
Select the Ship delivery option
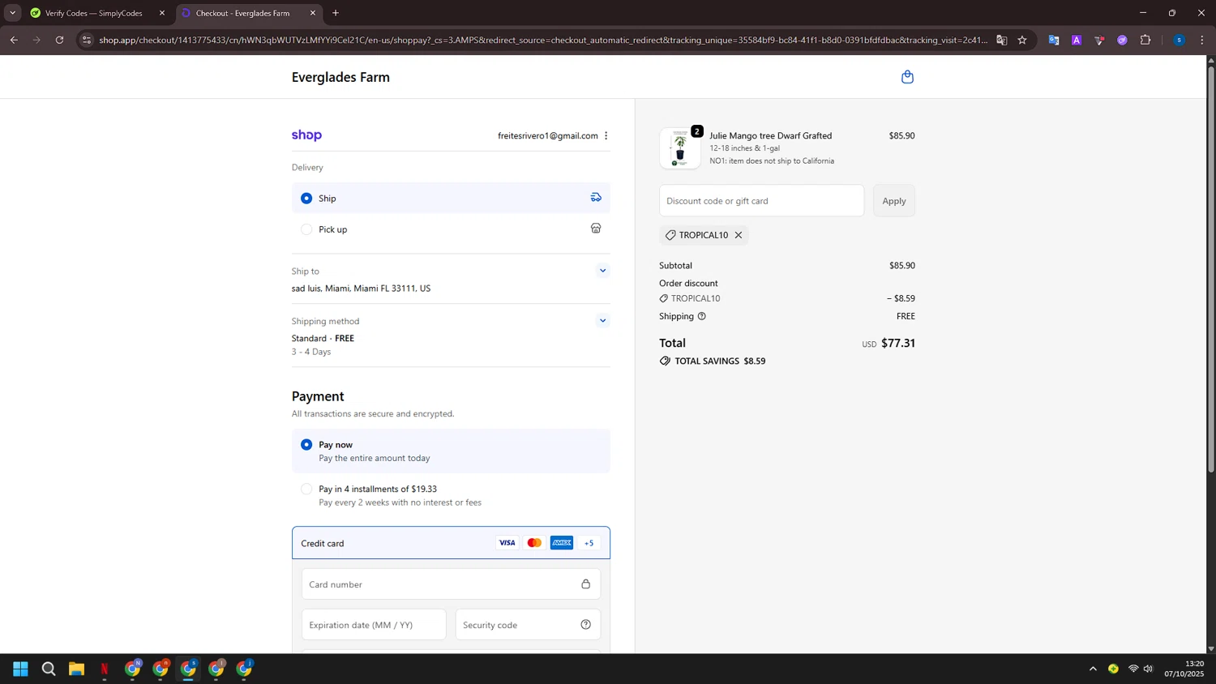pos(306,199)
